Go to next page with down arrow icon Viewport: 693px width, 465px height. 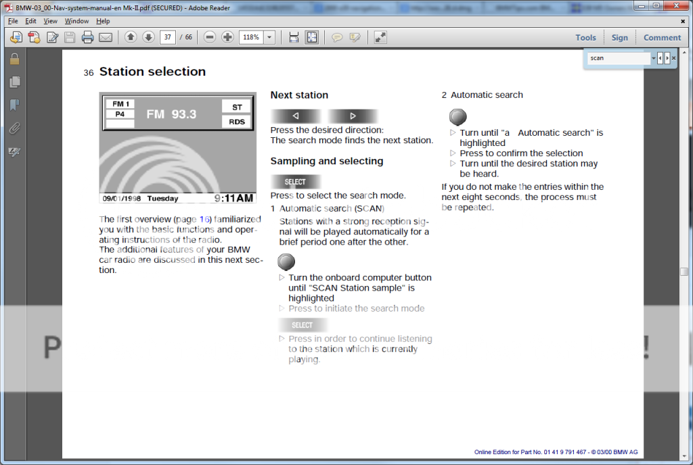(x=148, y=37)
